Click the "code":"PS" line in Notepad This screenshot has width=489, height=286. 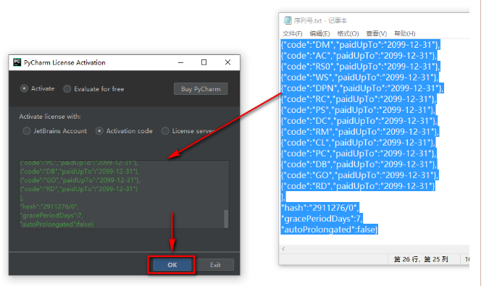[x=358, y=110]
